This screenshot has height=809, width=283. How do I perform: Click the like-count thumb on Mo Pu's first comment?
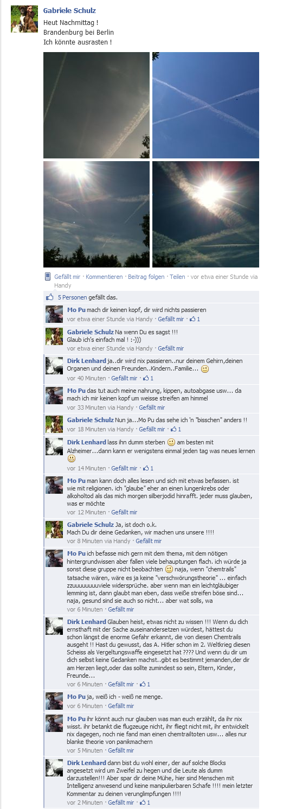tap(193, 319)
